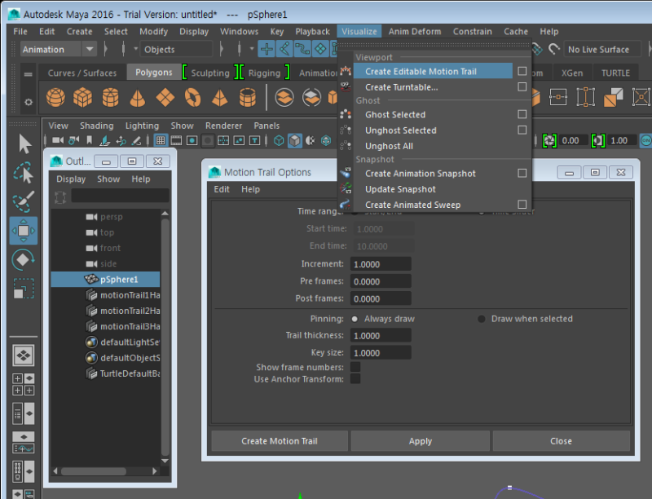
Task: Open the Outliner Display menu
Action: tap(71, 179)
